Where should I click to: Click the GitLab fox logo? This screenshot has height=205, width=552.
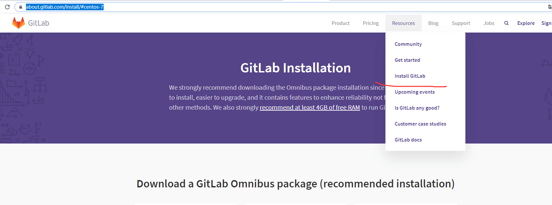pyautogui.click(x=18, y=23)
